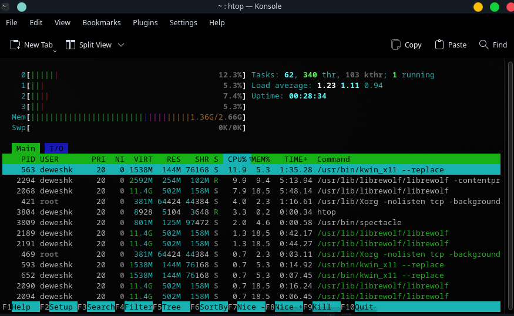Click the Command column header
This screenshot has height=316, width=514.
(x=334, y=159)
